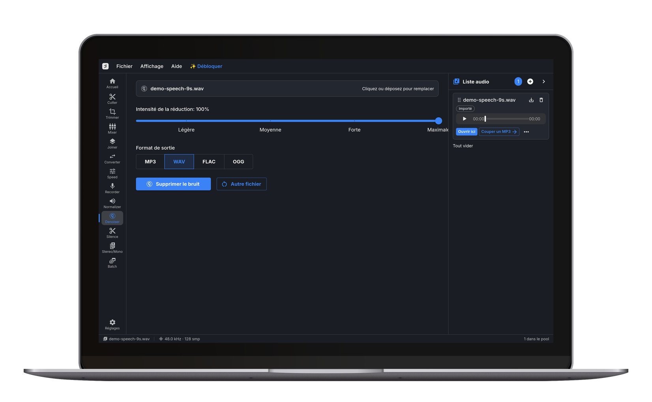
Task: Choose FLAC as output format
Action: pyautogui.click(x=209, y=162)
